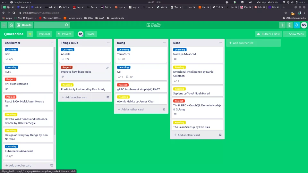Click the template icon in Done list footer

(220, 135)
